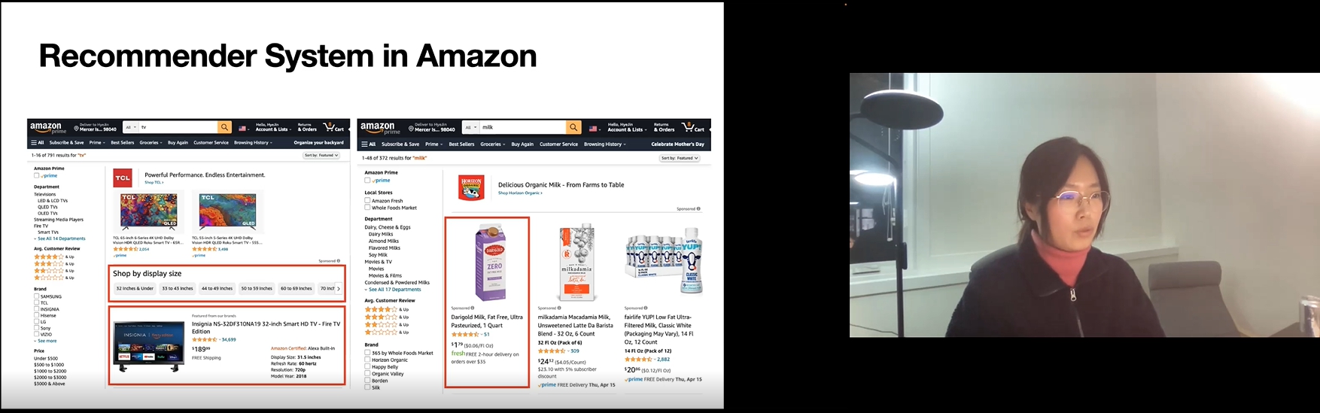Click the US flag icon on the milk page

click(595, 128)
